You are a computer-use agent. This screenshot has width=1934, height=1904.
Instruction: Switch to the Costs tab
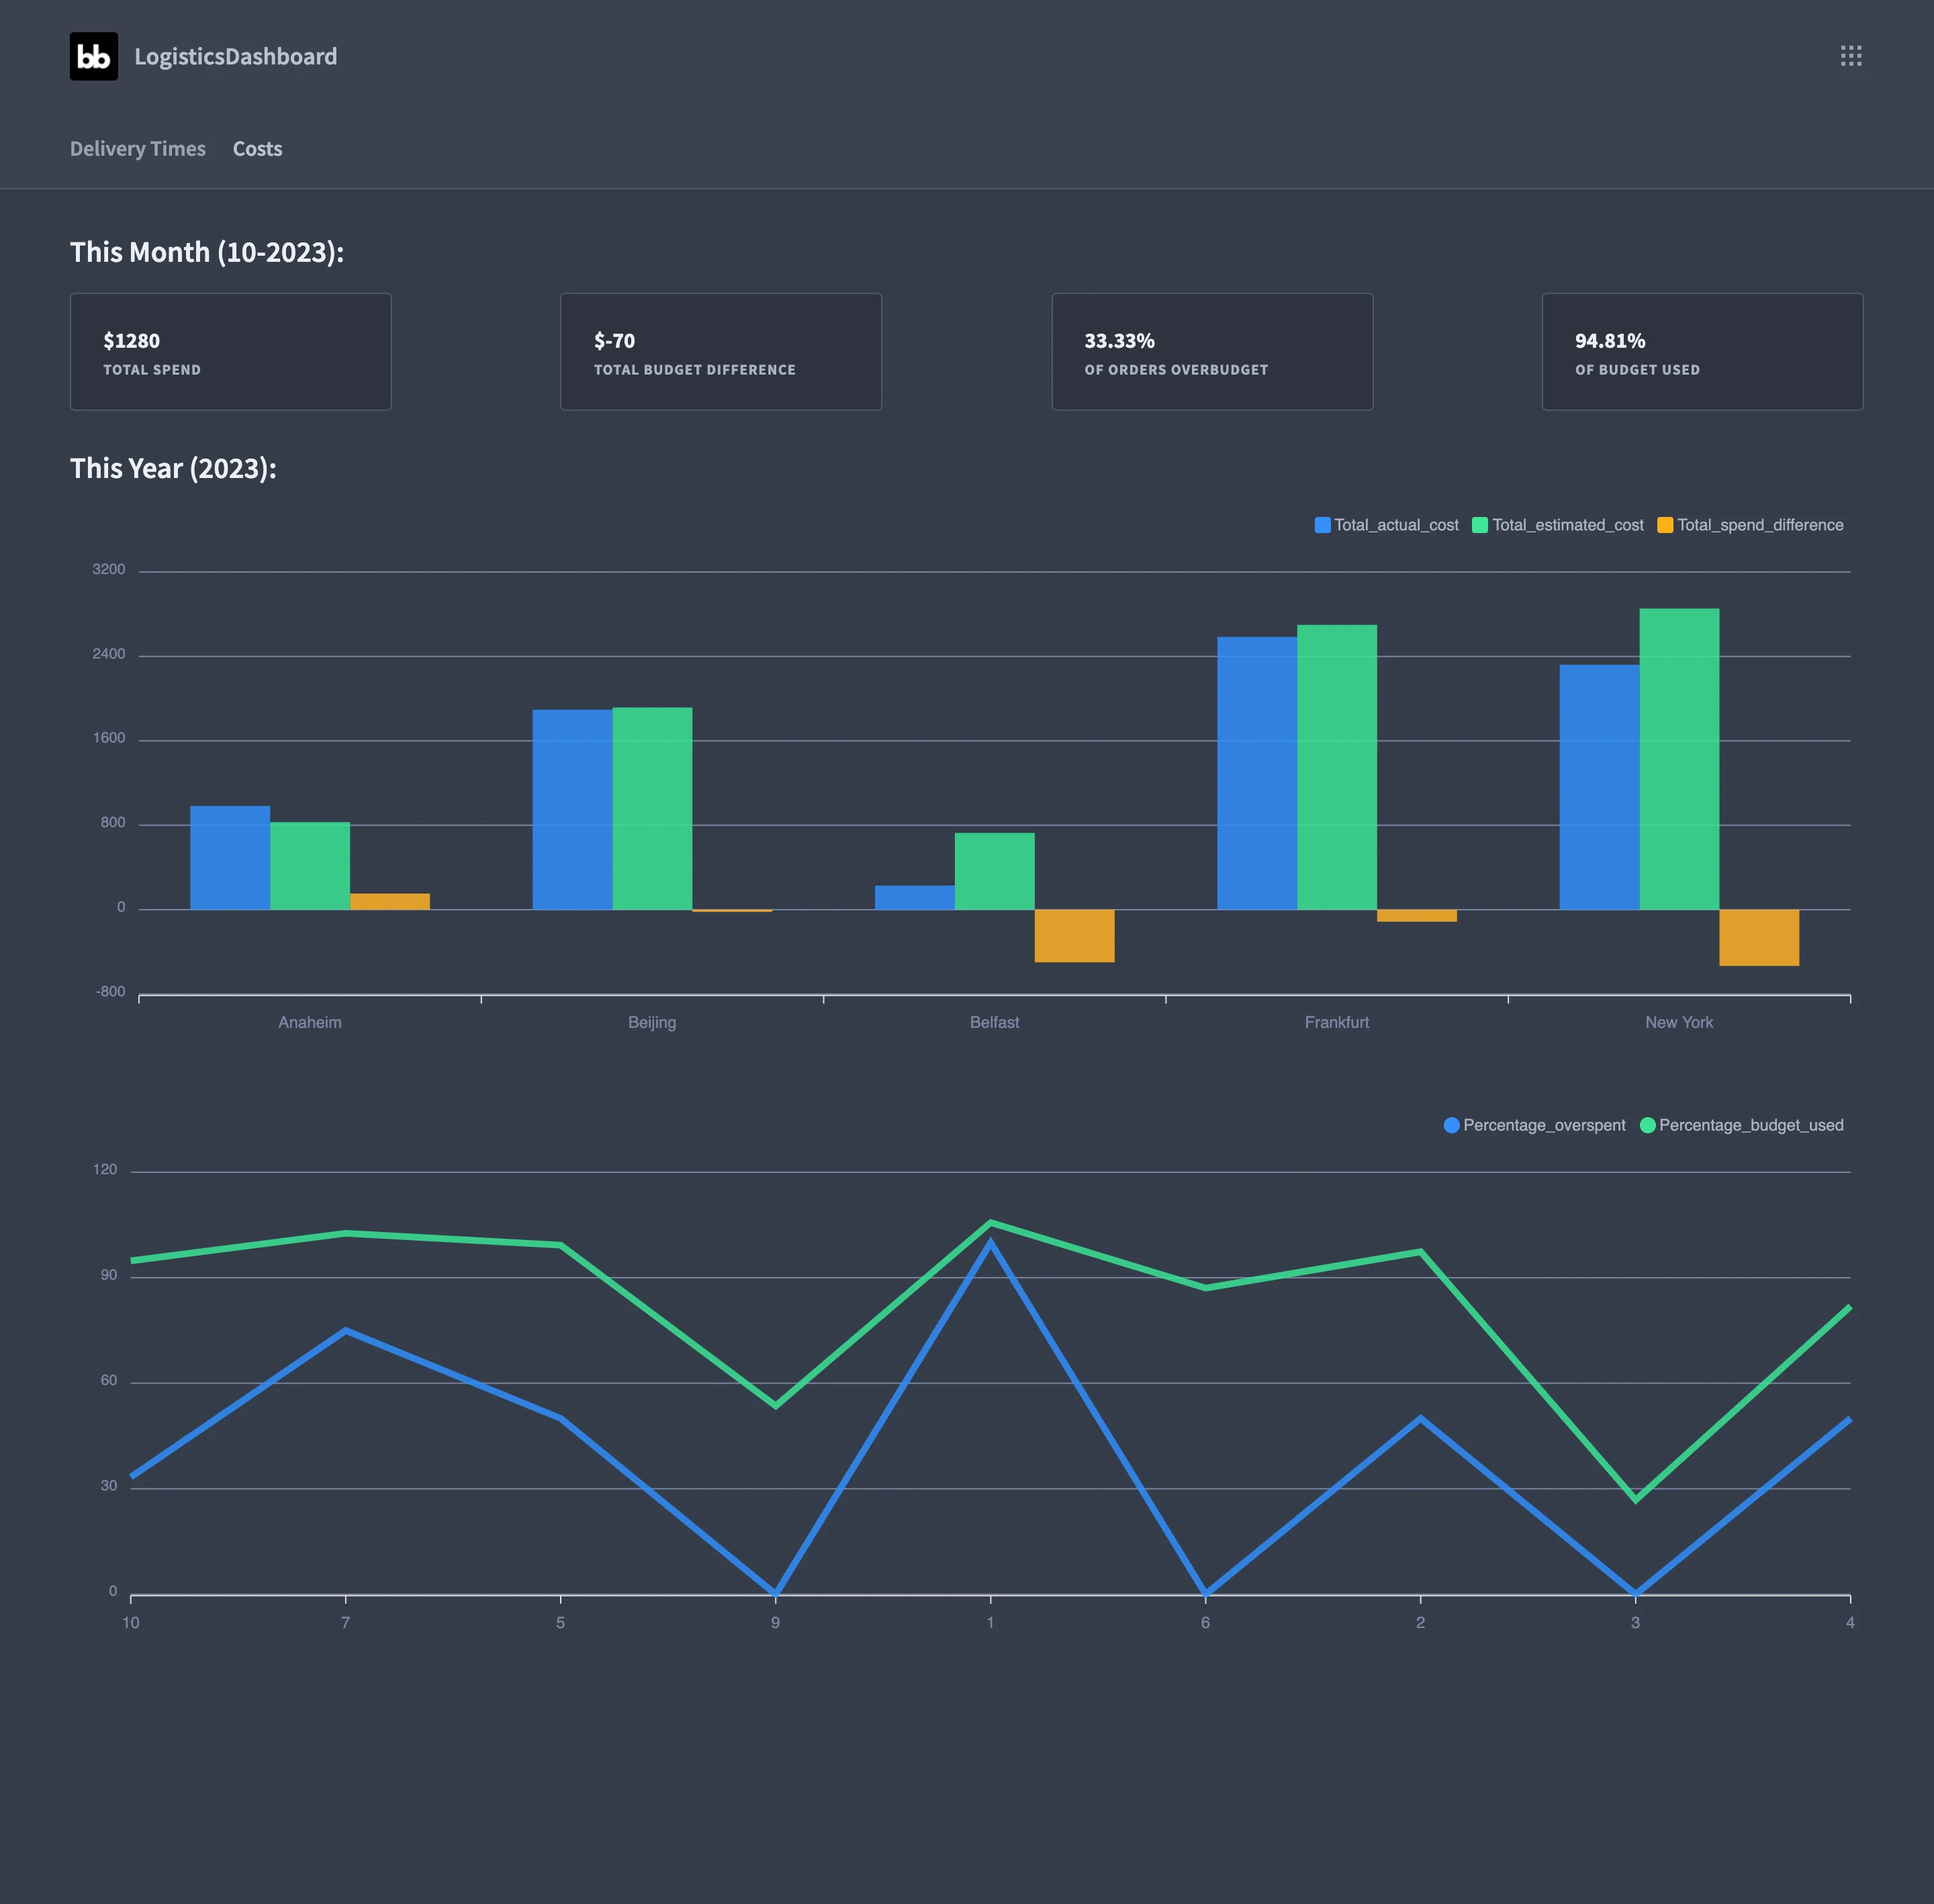258,148
